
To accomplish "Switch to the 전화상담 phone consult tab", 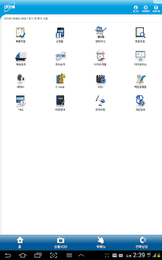I will [142, 243].
